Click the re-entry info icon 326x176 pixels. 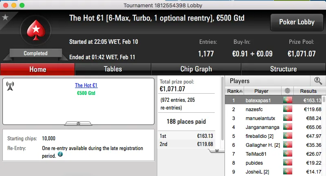coord(60,154)
